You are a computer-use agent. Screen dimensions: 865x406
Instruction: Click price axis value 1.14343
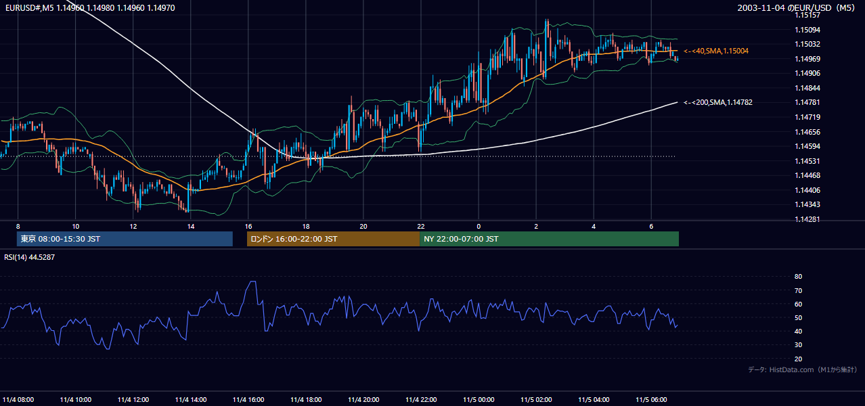coord(807,204)
